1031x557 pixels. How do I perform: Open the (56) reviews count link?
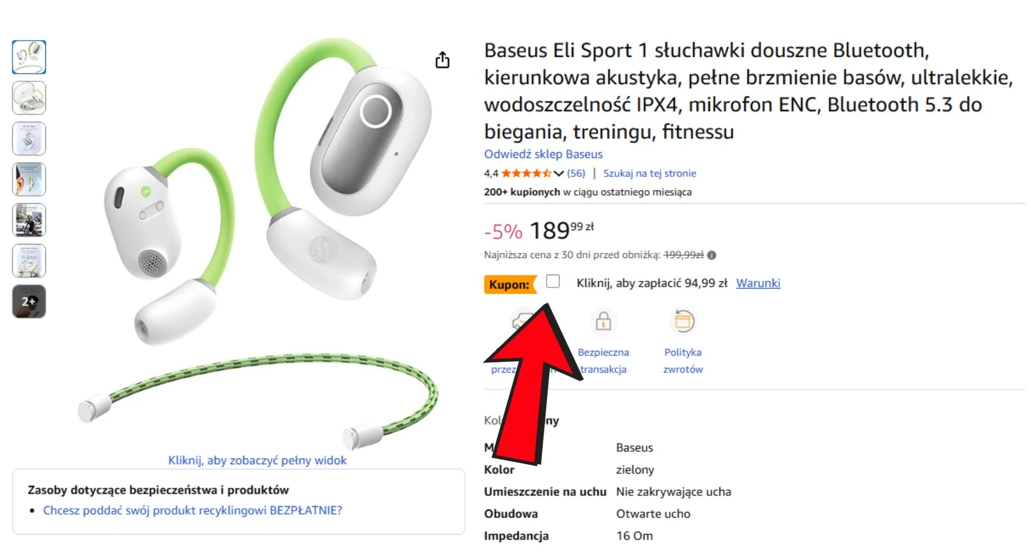(576, 173)
